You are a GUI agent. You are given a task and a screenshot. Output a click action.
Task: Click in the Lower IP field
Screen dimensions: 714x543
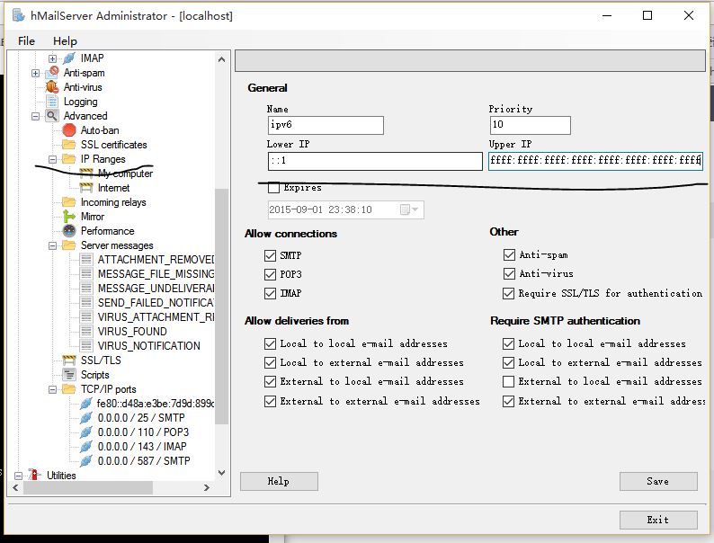(375, 161)
